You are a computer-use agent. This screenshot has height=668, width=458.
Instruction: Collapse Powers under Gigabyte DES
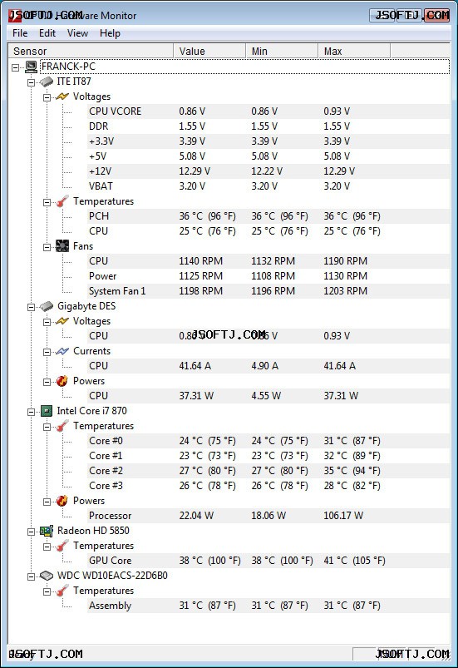coord(47,382)
